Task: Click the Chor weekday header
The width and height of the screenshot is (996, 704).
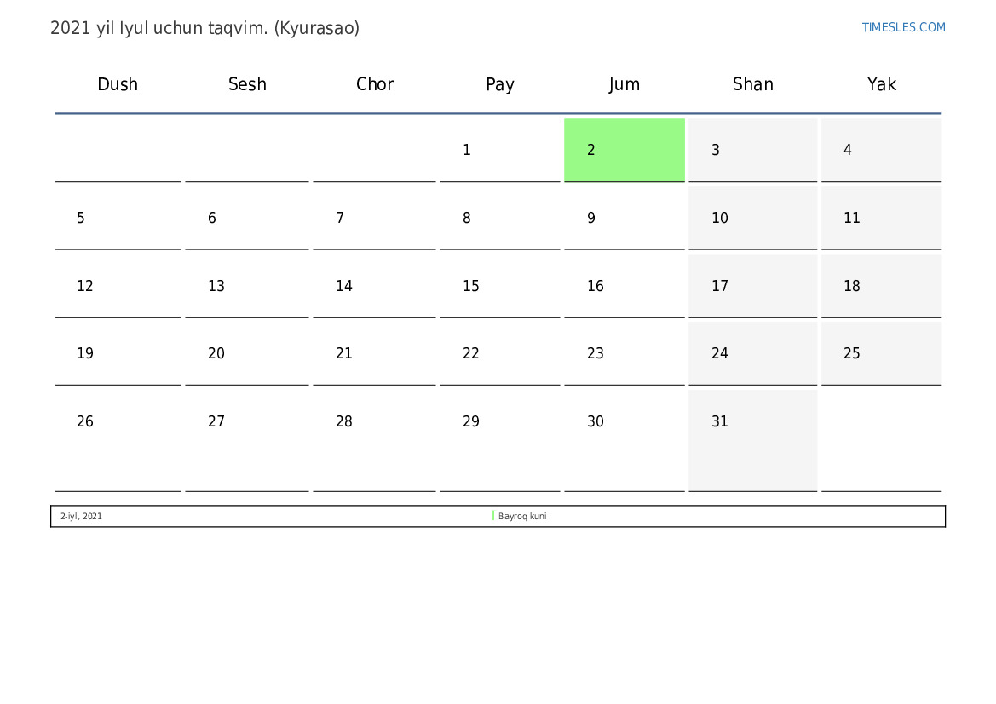Action: pyautogui.click(x=375, y=84)
